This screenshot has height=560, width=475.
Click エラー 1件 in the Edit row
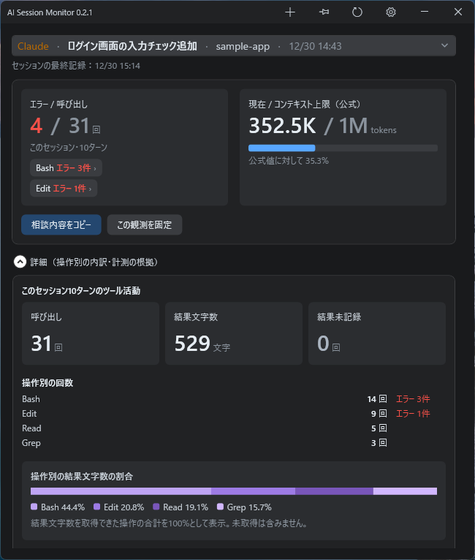click(413, 414)
